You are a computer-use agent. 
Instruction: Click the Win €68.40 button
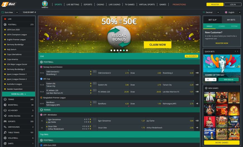(x=228, y=80)
